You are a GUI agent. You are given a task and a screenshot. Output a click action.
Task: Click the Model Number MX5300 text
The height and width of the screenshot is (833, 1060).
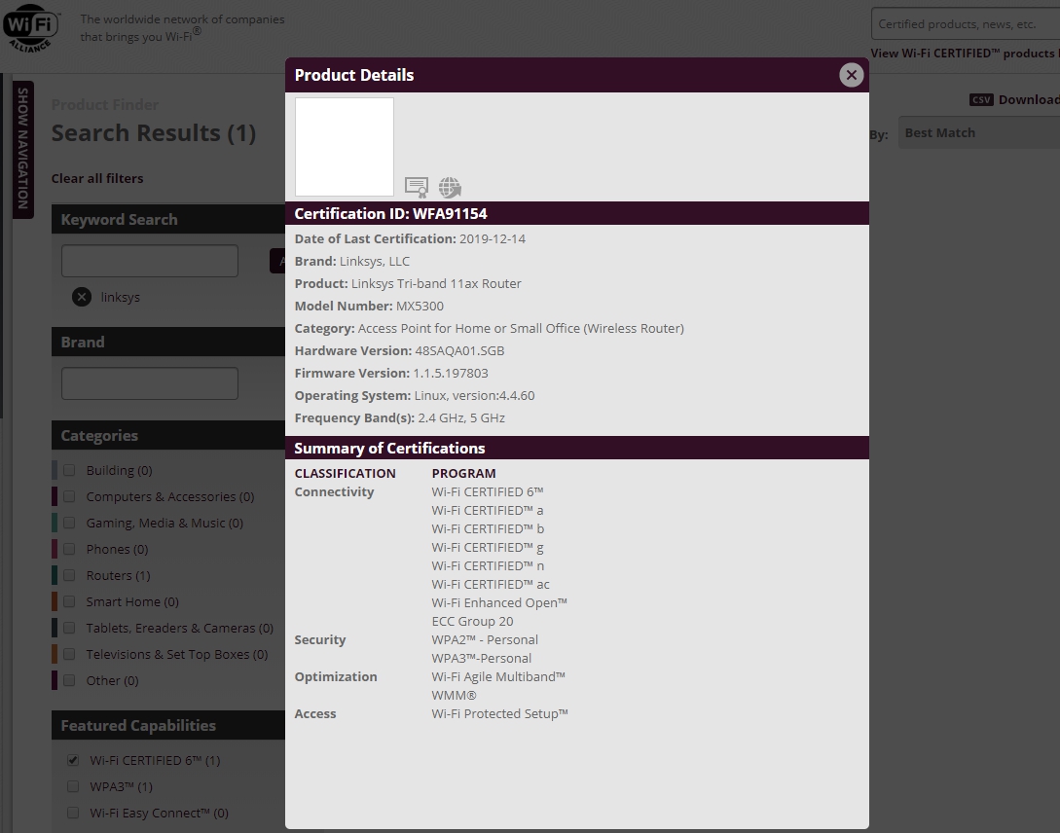pyautogui.click(x=369, y=306)
